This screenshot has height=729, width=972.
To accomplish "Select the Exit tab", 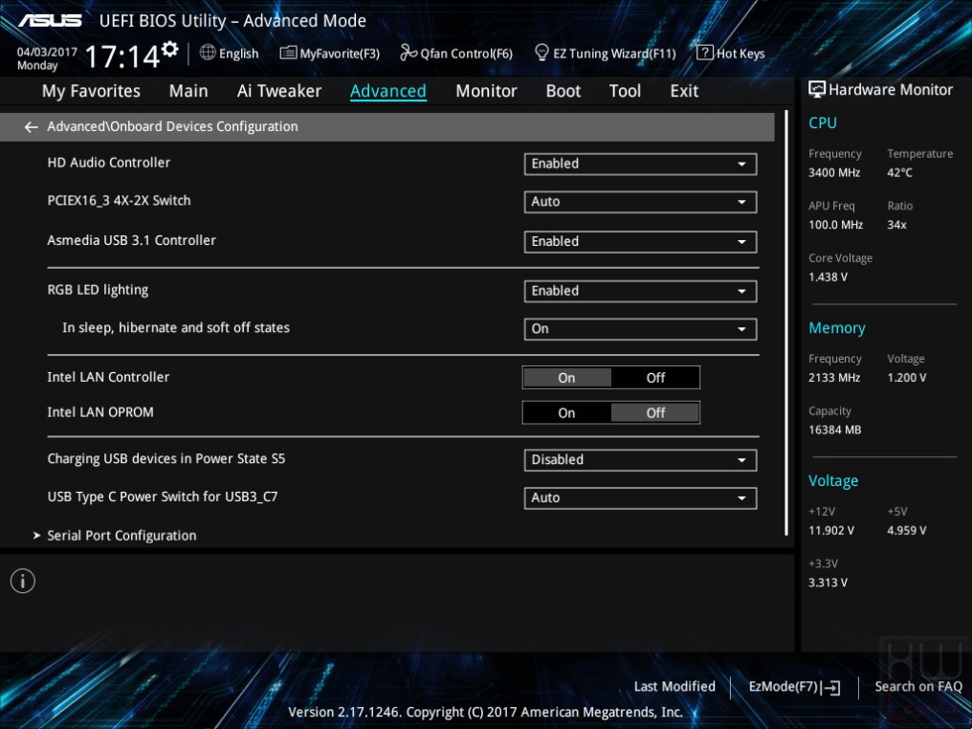I will pyautogui.click(x=684, y=91).
